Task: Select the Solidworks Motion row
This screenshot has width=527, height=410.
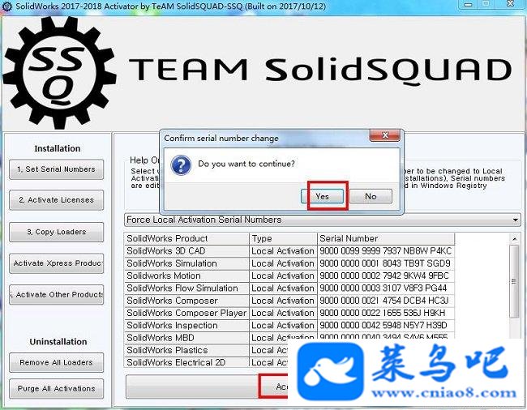Action: point(289,275)
